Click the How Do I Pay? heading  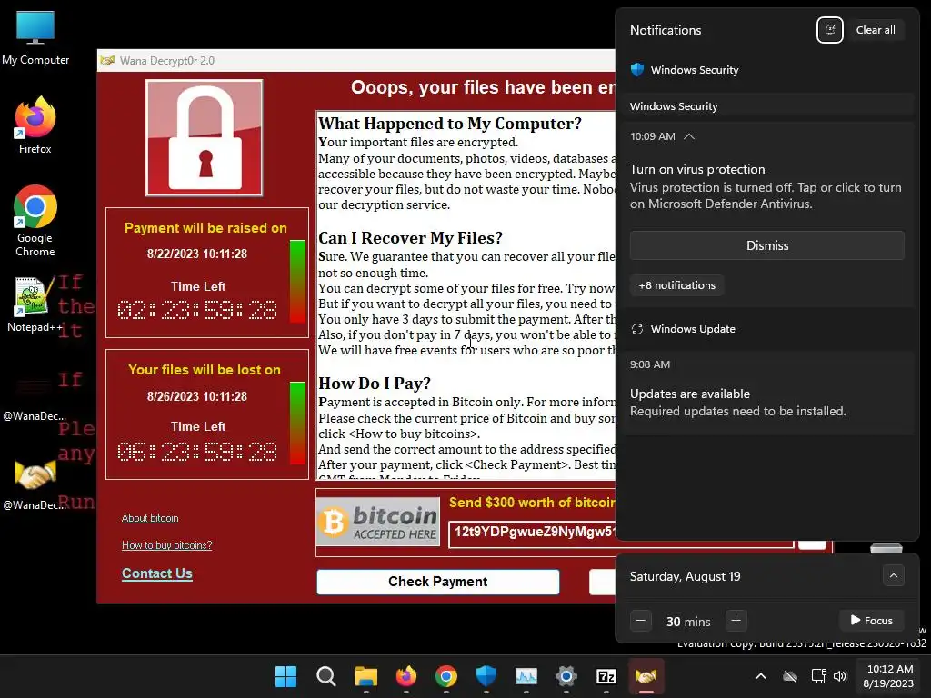(374, 384)
